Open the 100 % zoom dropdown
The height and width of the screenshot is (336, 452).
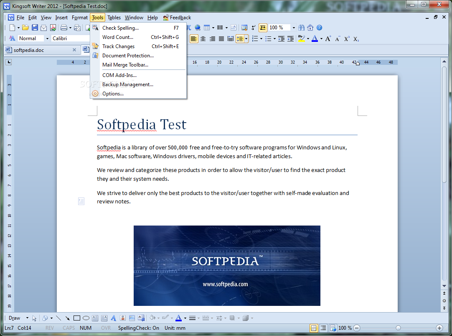click(294, 28)
